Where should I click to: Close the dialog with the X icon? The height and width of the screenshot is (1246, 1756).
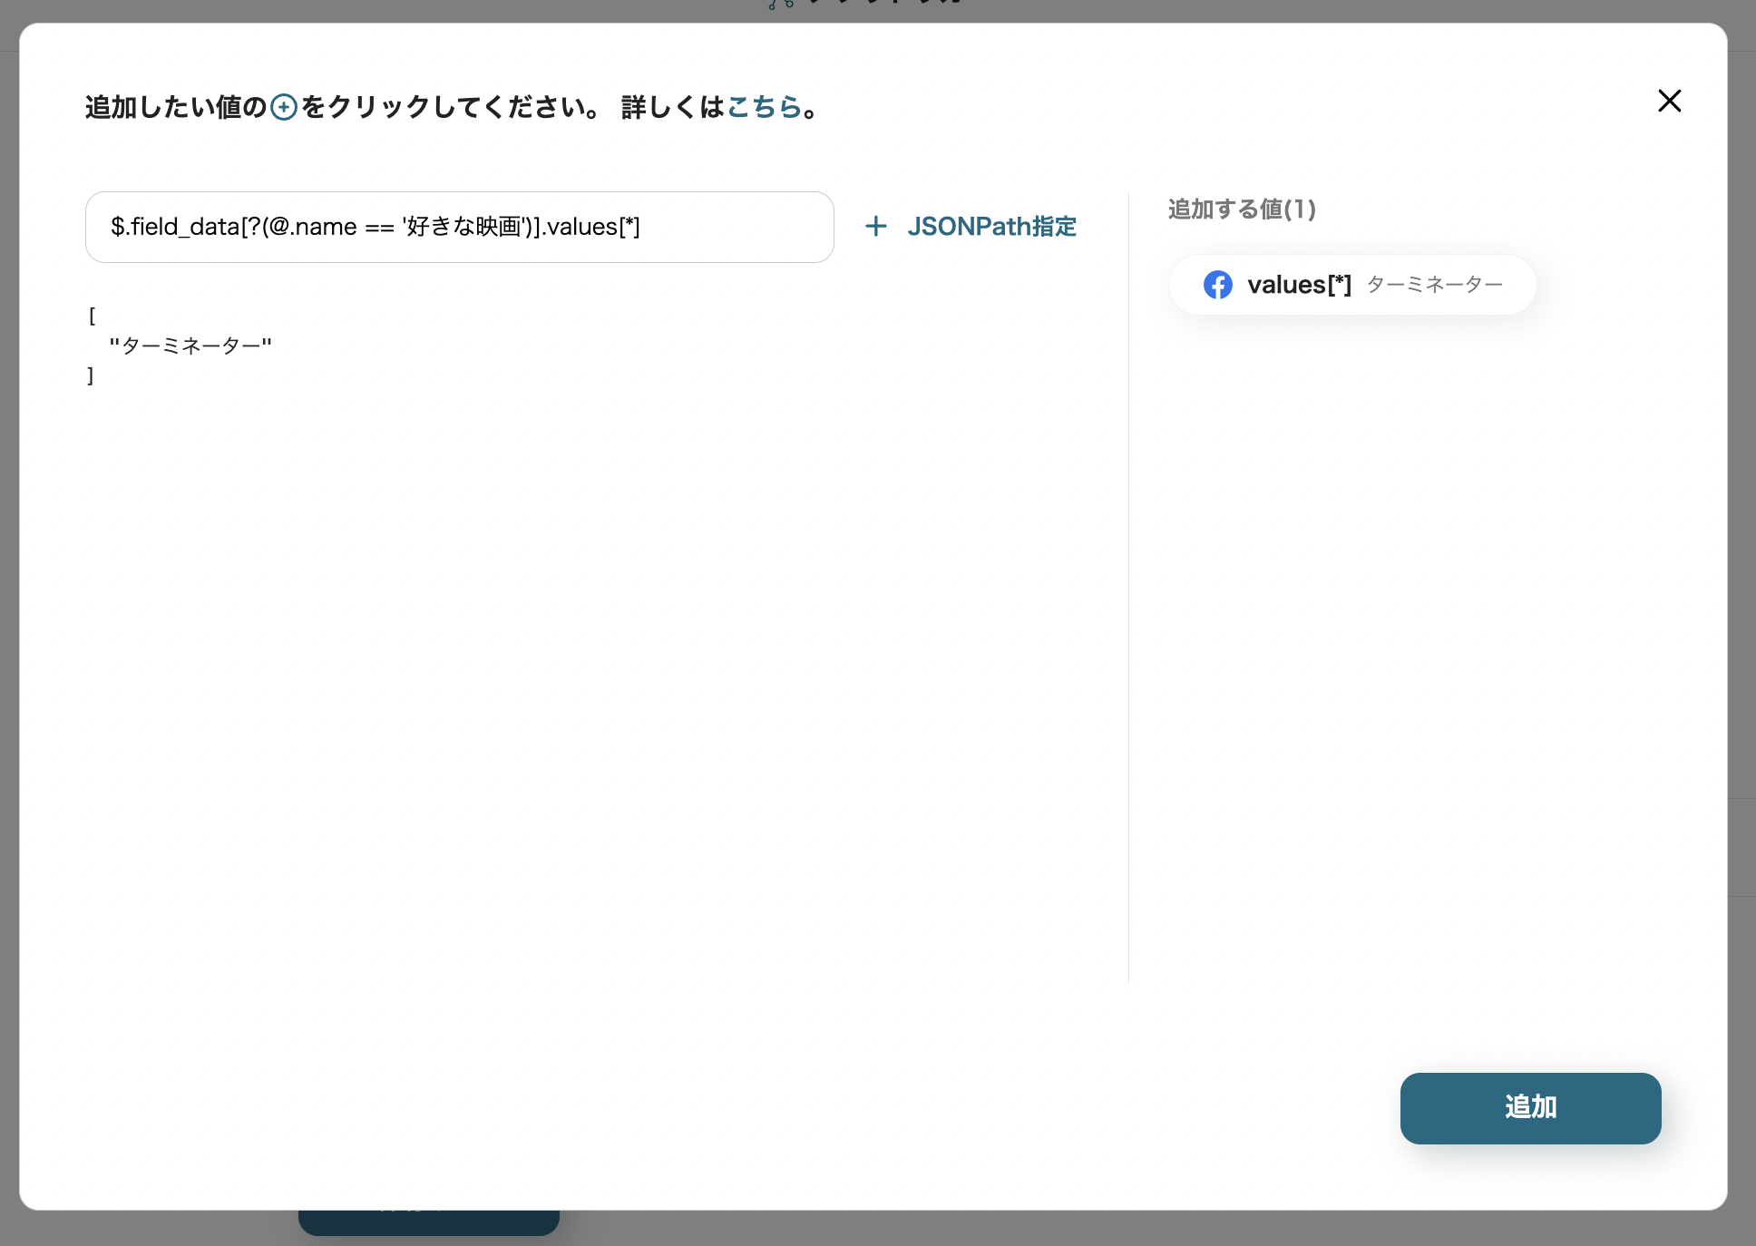click(1669, 101)
